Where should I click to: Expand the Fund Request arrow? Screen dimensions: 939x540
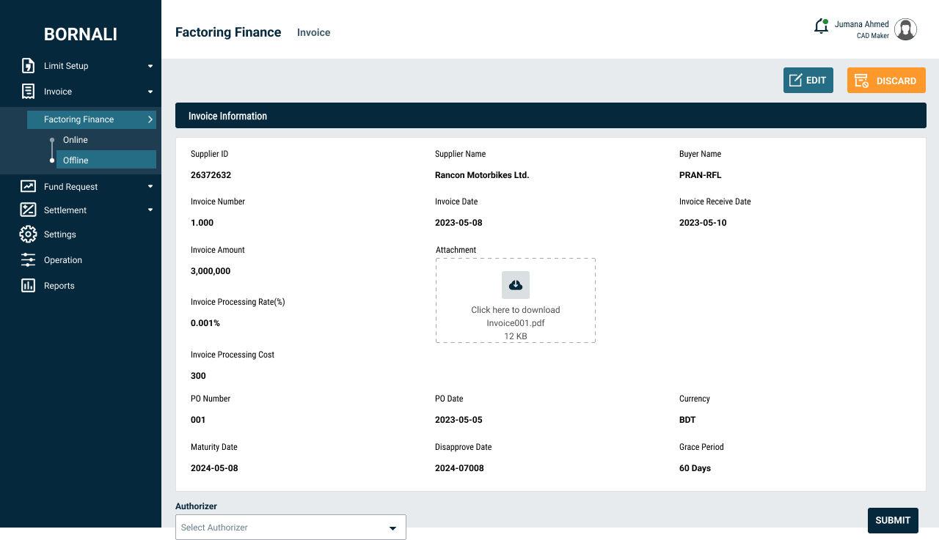(x=150, y=186)
